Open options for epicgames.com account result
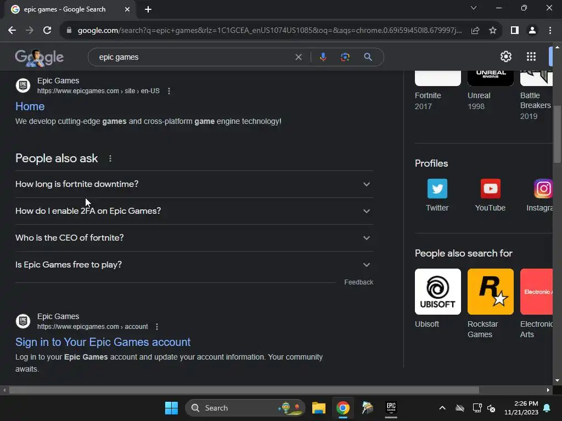 point(156,327)
